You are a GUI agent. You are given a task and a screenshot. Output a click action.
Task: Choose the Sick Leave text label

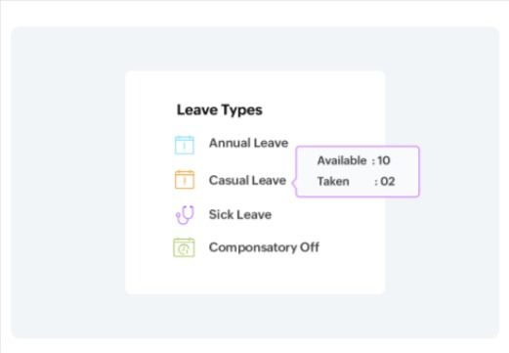point(240,214)
